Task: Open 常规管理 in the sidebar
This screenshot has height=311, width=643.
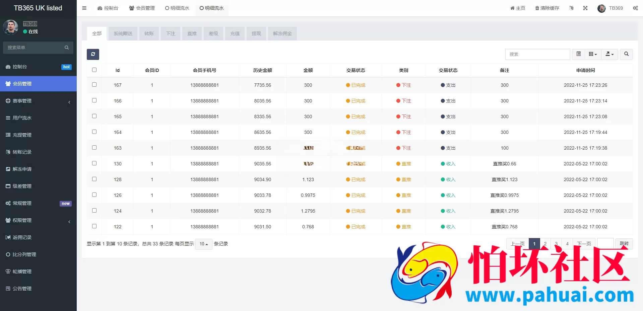Action: coord(38,203)
